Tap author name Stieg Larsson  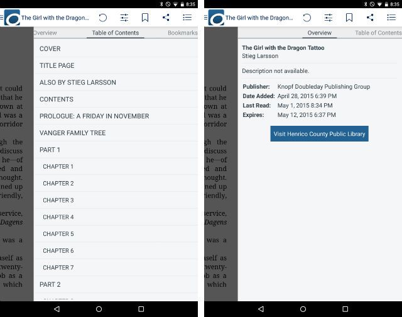[260, 56]
